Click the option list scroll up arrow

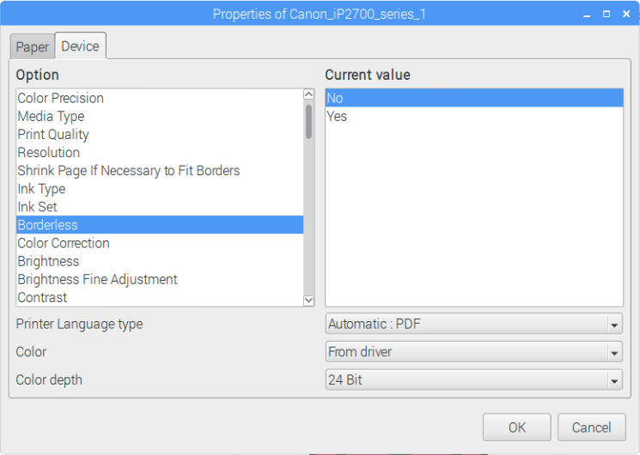click(x=309, y=94)
